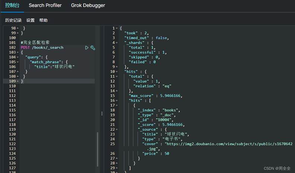Toggle fold marker at response line 9

click(117, 67)
